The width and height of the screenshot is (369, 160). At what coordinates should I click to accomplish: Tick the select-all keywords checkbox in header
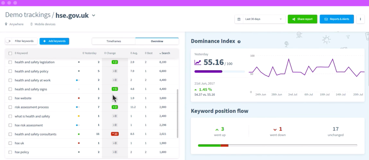pos(10,54)
